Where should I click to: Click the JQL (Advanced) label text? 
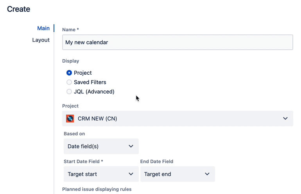point(94,92)
